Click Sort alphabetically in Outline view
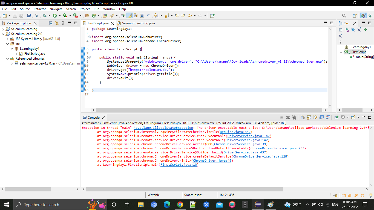This screenshot has width=374, height=210. pos(347,30)
